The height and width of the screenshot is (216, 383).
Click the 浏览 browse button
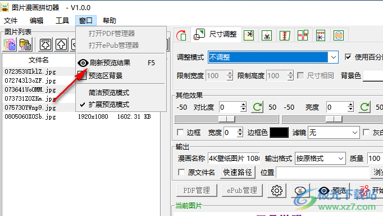tap(377, 173)
